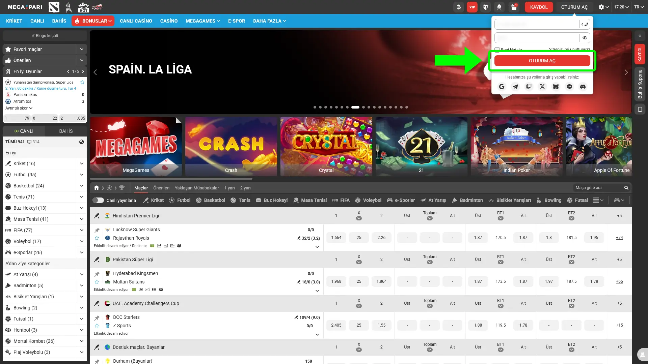Open the settings gear dropdown
This screenshot has height=364, width=648.
coord(603,7)
